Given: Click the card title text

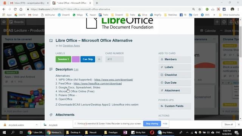Looking at the screenshot, I should click(x=94, y=40).
